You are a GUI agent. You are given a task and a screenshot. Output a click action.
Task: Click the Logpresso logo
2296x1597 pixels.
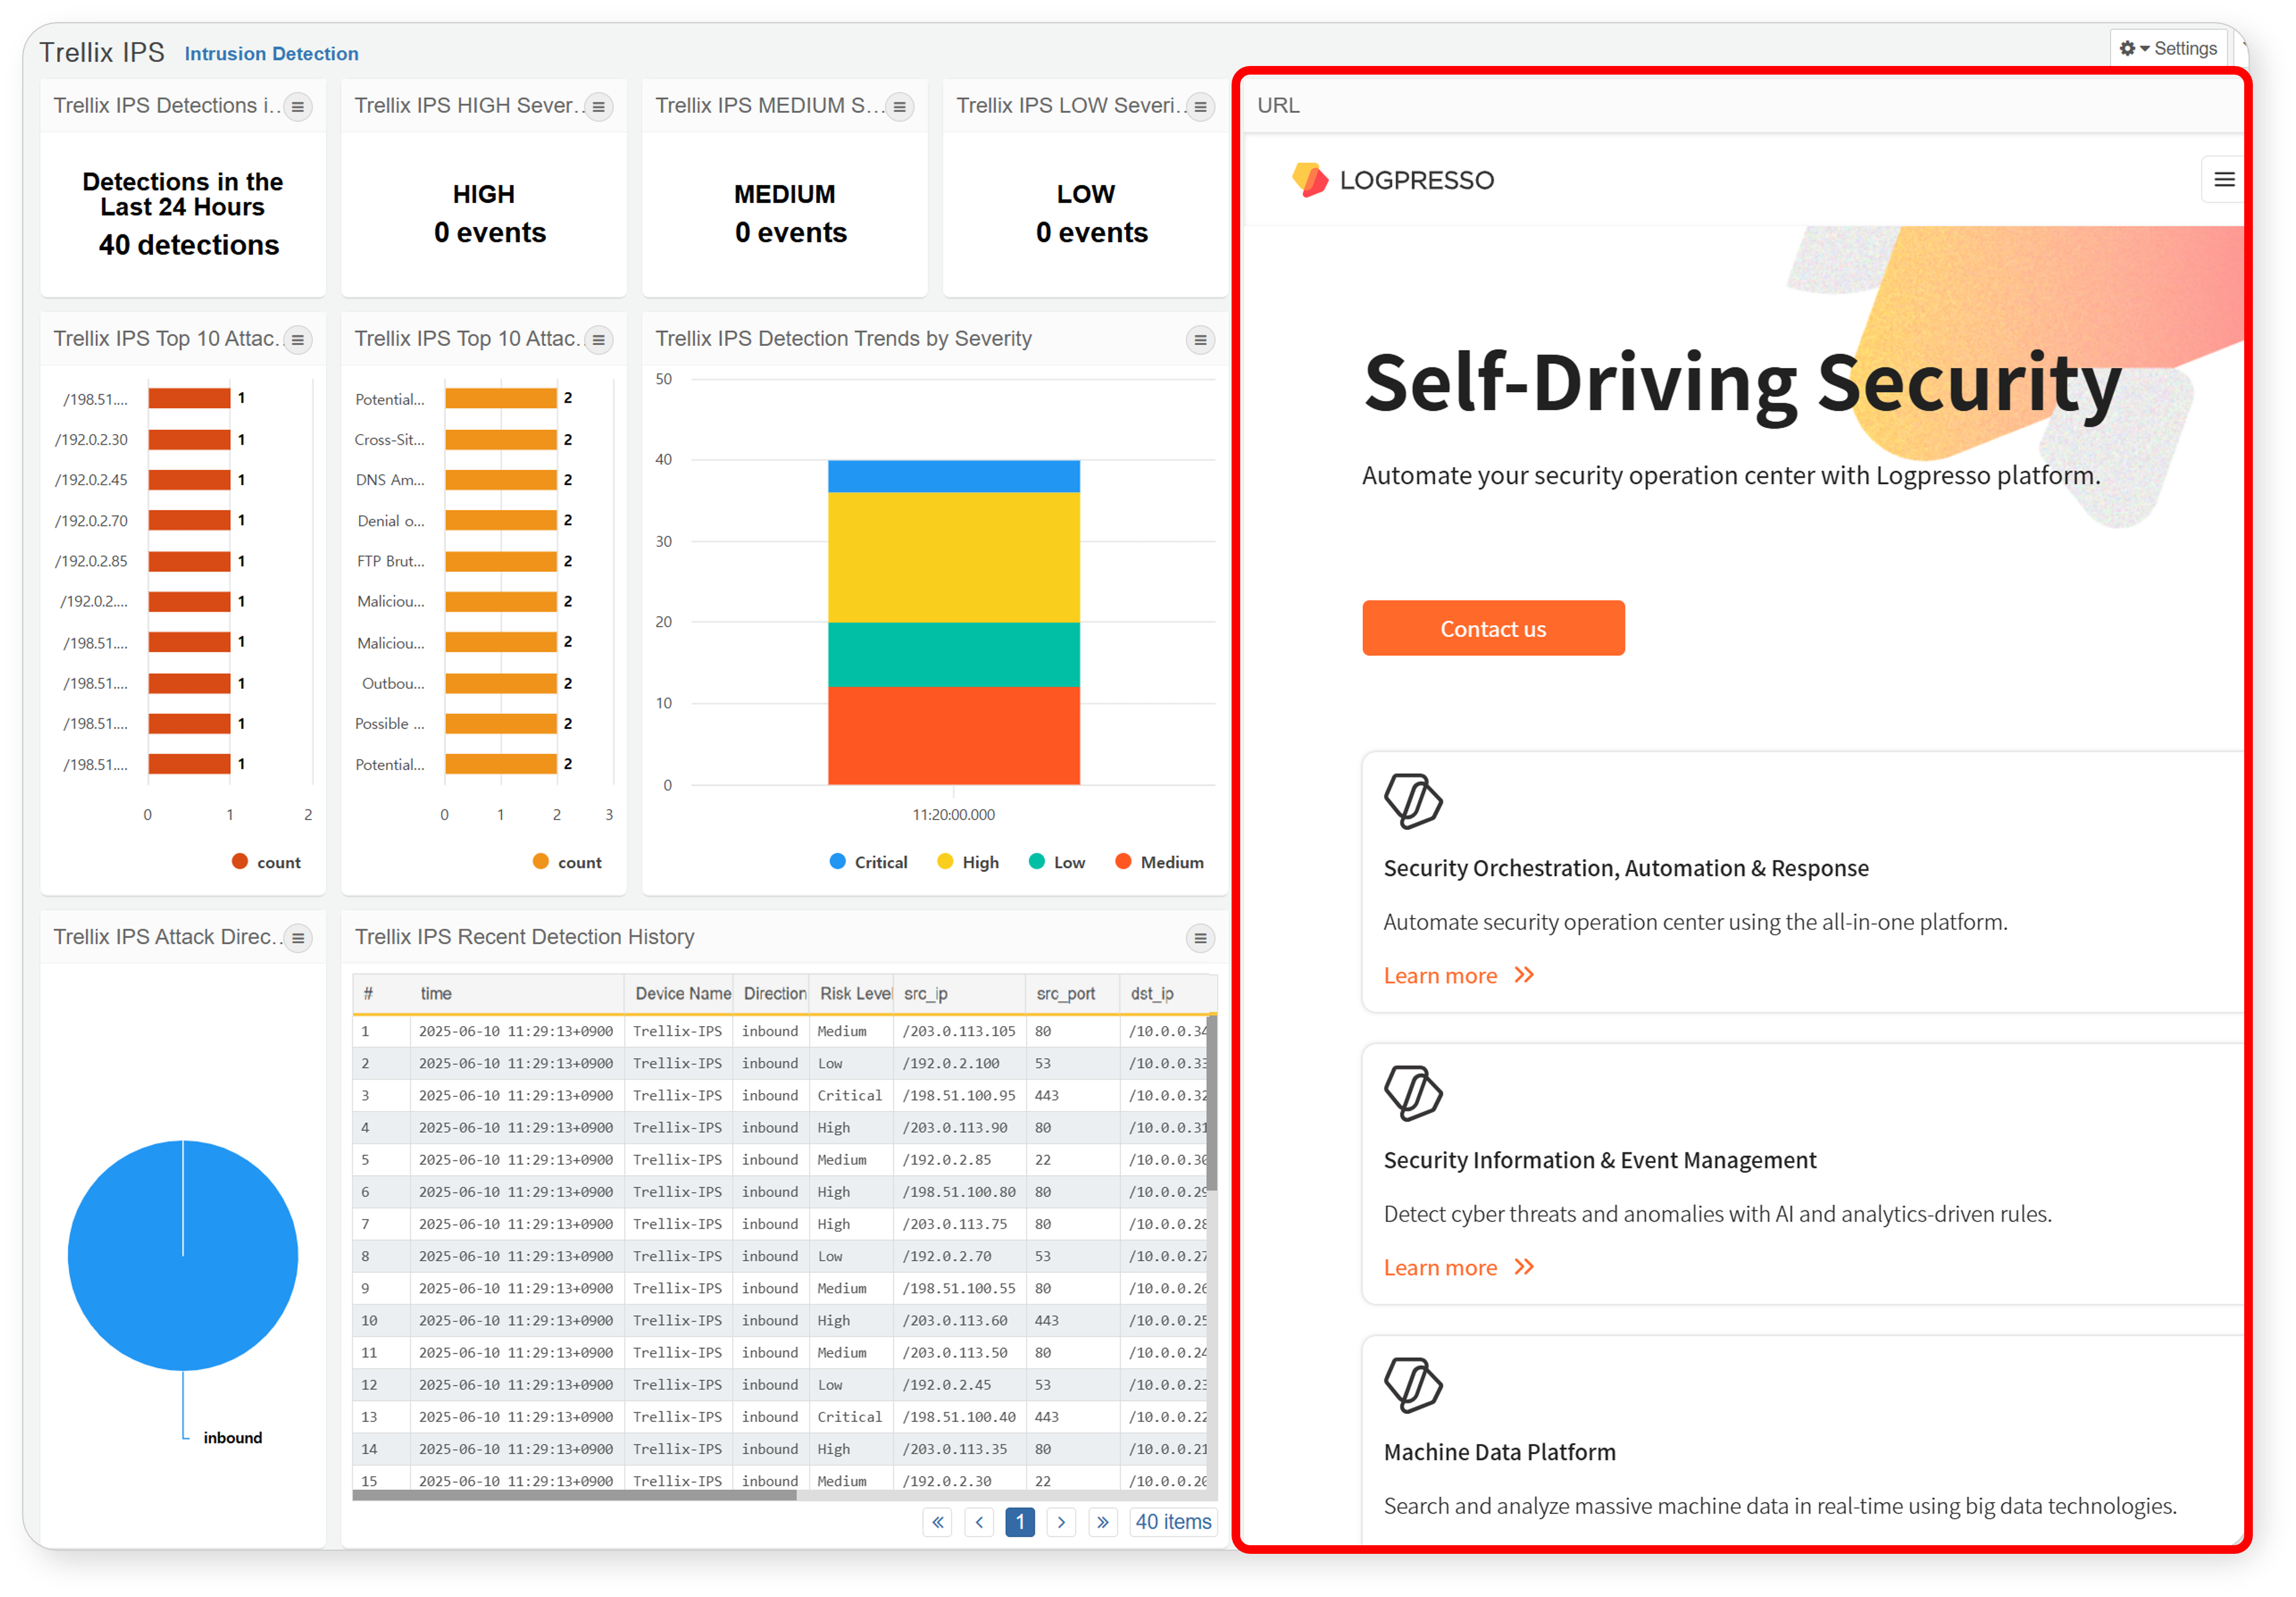click(x=1392, y=180)
